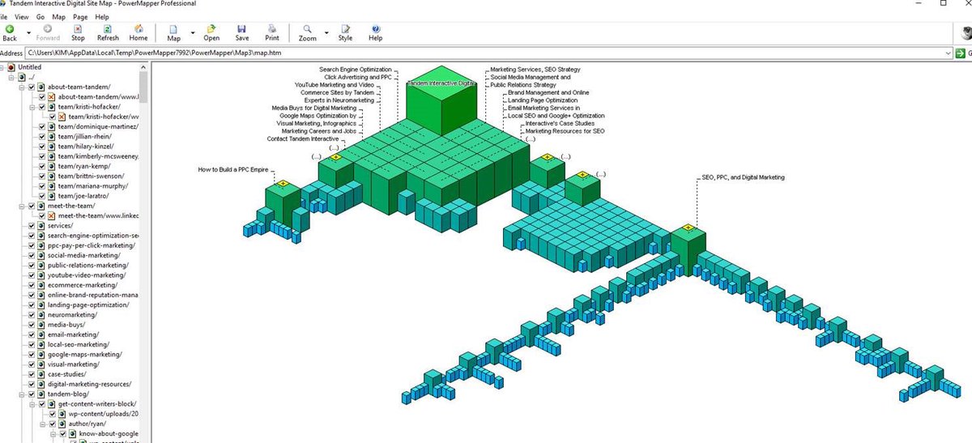
Task: Uncheck the team/dominique-martinez/ checkbox
Action: pyautogui.click(x=42, y=126)
